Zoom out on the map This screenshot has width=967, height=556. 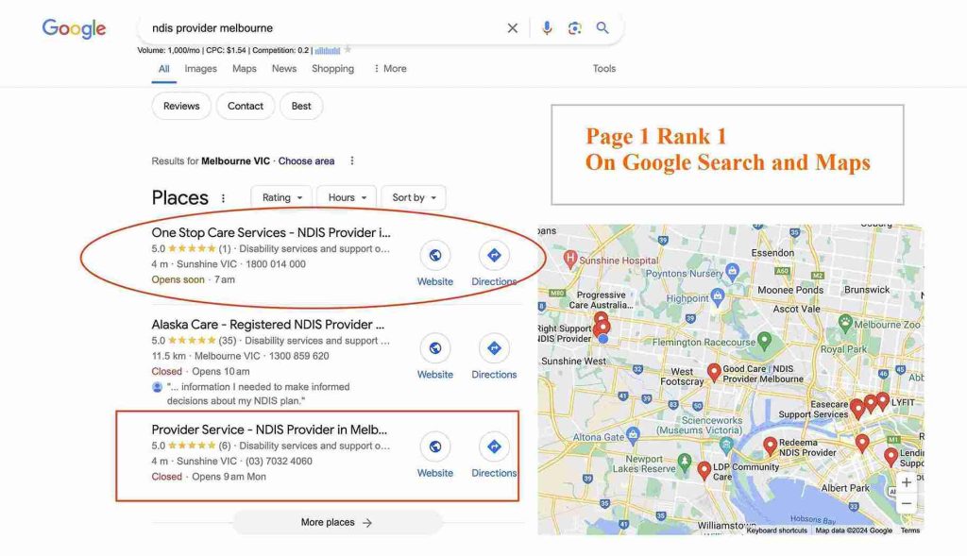[x=906, y=503]
